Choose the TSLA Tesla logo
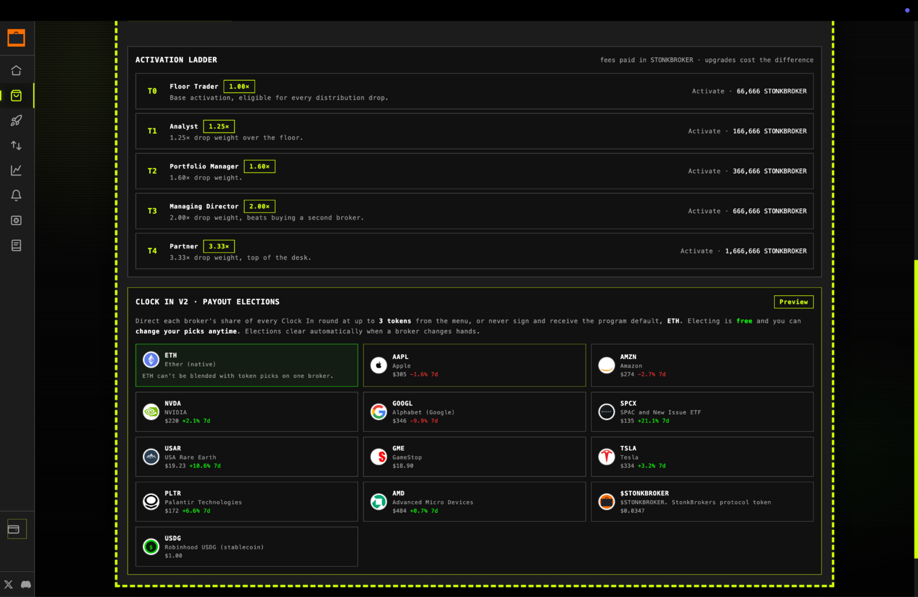The image size is (918, 597). [606, 457]
